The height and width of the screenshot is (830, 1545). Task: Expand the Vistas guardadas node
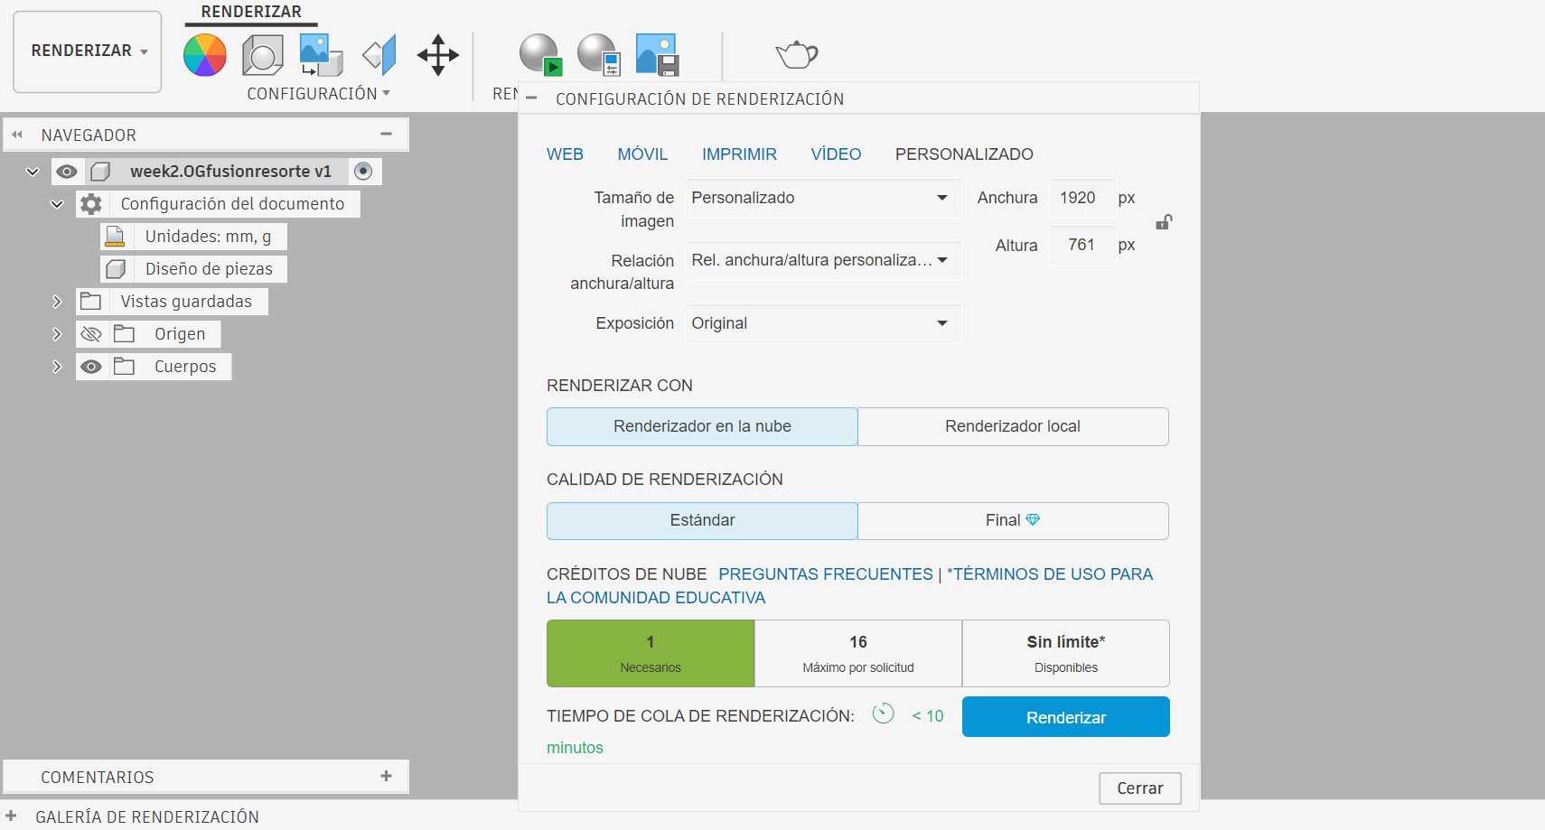57,302
